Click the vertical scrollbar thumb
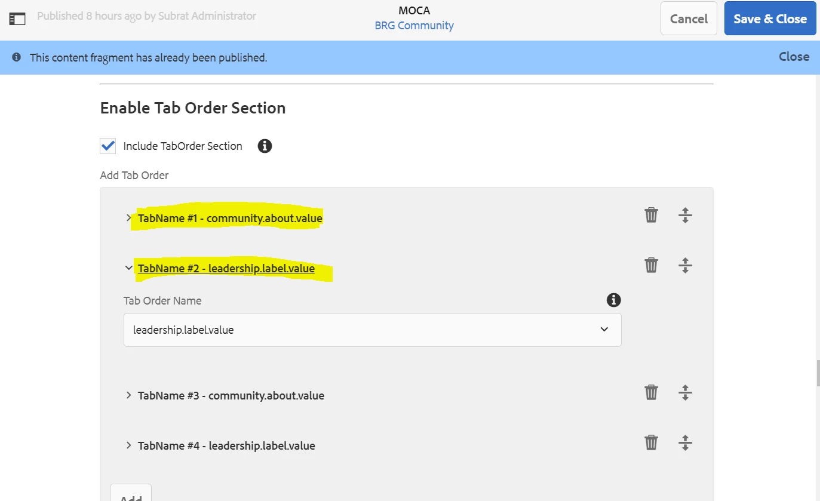820x501 pixels. point(817,374)
